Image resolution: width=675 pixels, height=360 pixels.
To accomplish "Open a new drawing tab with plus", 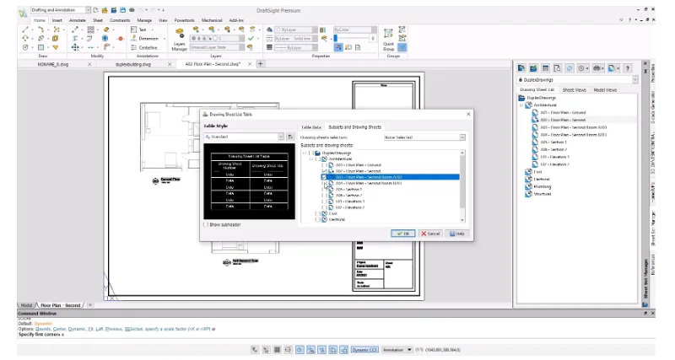I will click(260, 63).
